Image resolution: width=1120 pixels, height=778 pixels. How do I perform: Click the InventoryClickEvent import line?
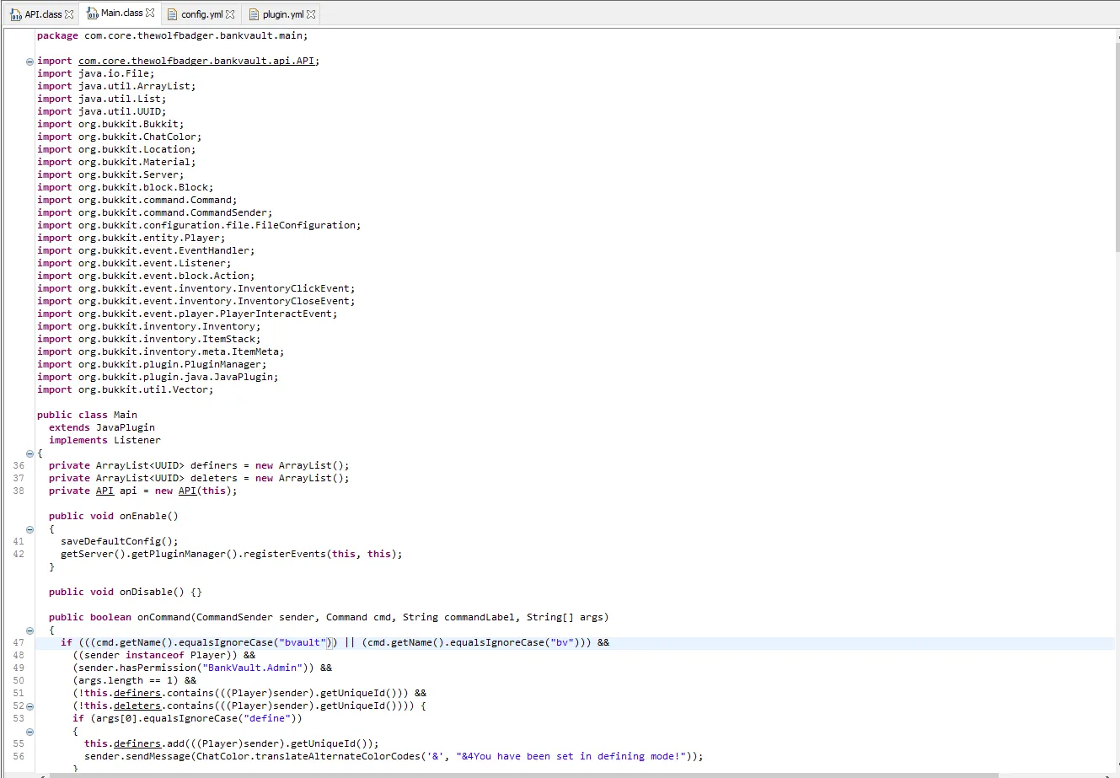click(196, 288)
